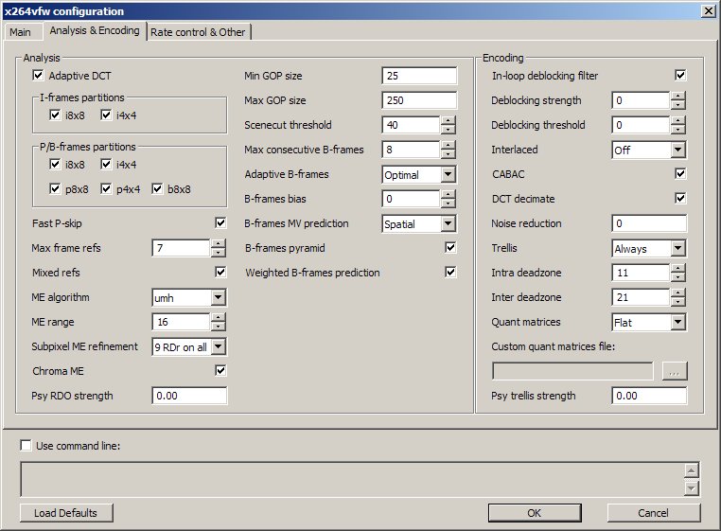This screenshot has height=531, width=721.
Task: Click the Max frame refs value field
Action: click(181, 248)
